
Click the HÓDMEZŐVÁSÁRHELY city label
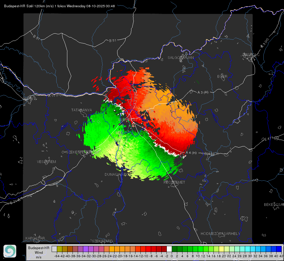point(220,234)
